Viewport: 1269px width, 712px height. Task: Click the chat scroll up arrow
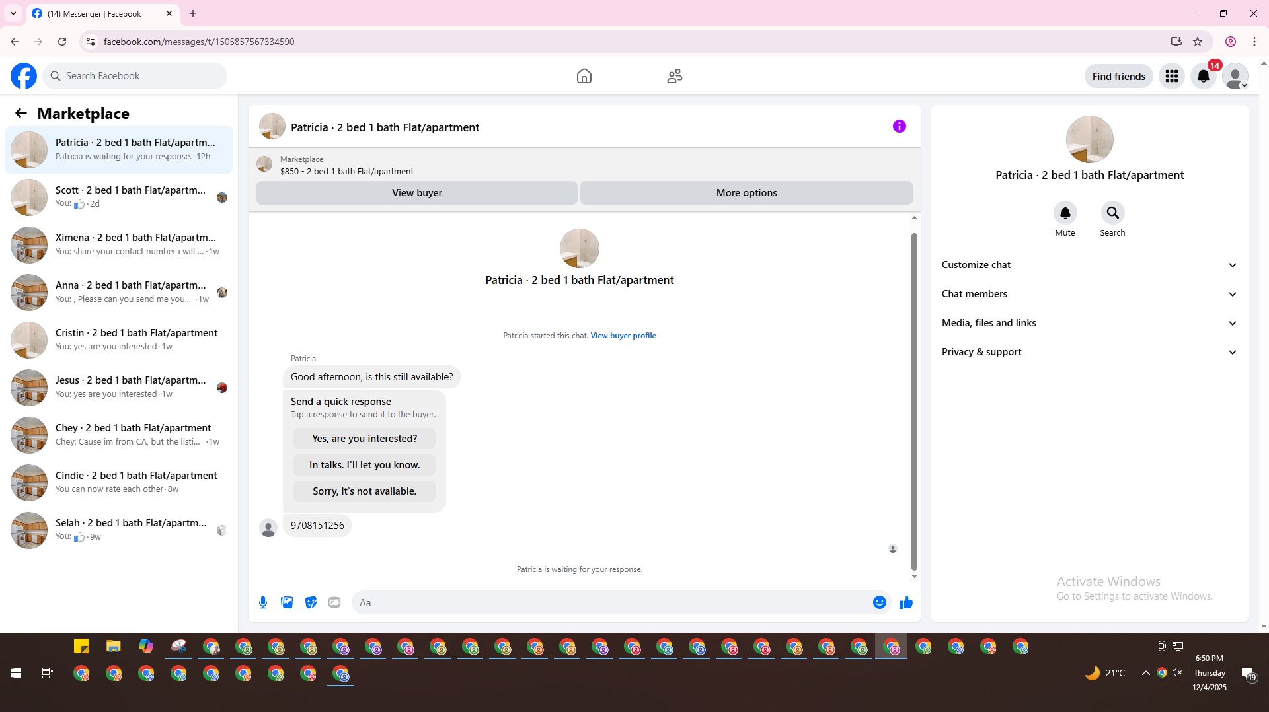click(914, 218)
